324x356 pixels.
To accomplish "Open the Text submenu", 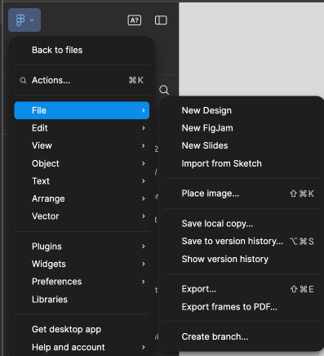I will (x=82, y=181).
